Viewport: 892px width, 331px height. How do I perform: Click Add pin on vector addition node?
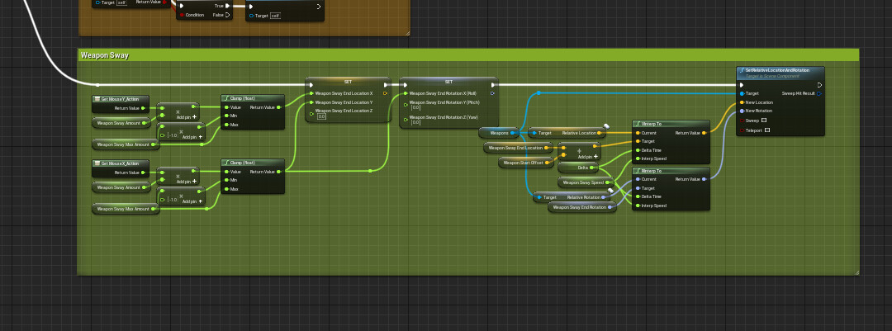588,157
